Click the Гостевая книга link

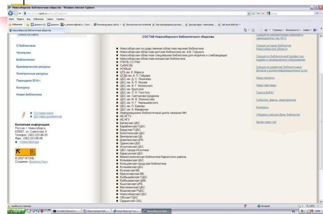(44, 113)
